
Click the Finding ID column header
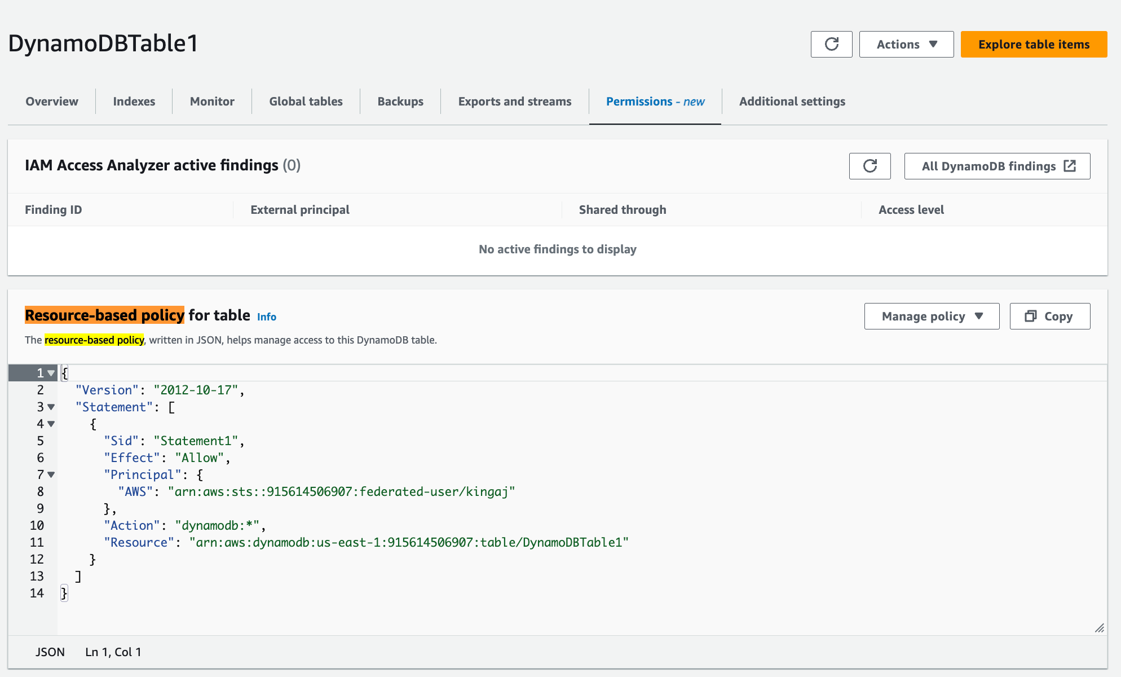[x=54, y=210]
